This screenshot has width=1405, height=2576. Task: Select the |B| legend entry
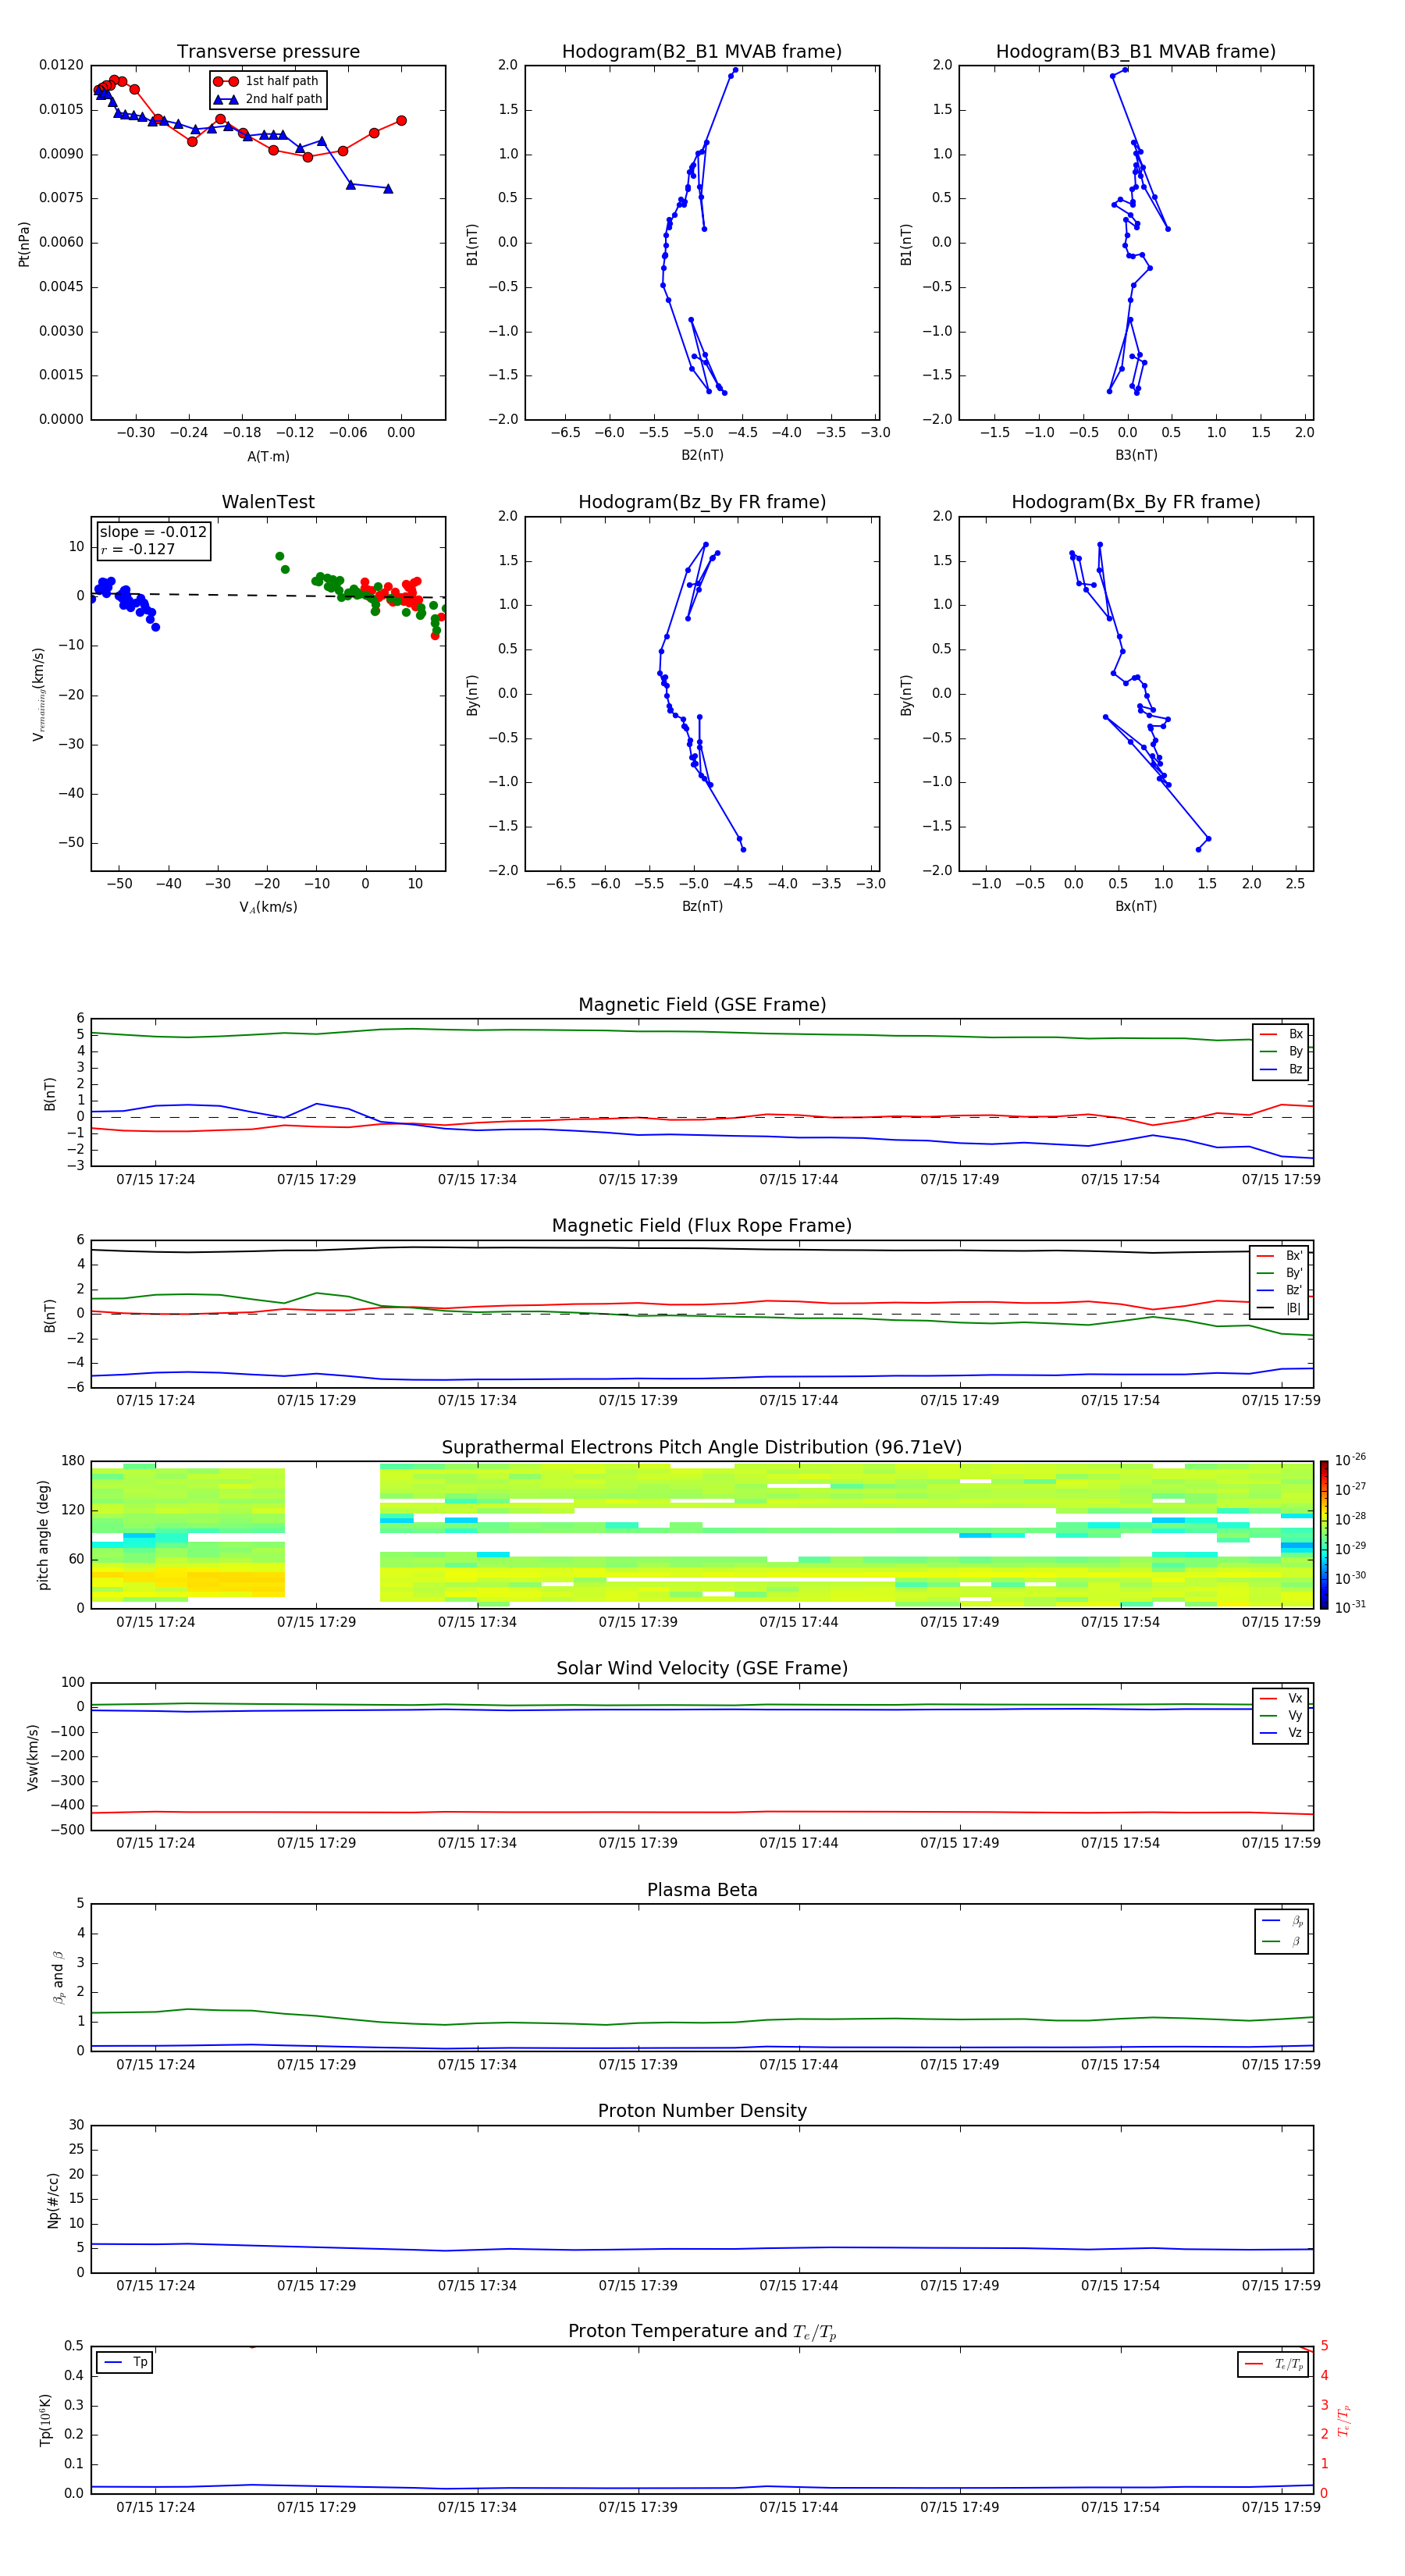pyautogui.click(x=1280, y=1308)
